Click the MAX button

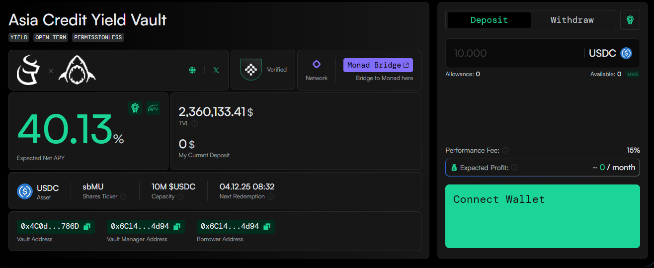(x=632, y=74)
